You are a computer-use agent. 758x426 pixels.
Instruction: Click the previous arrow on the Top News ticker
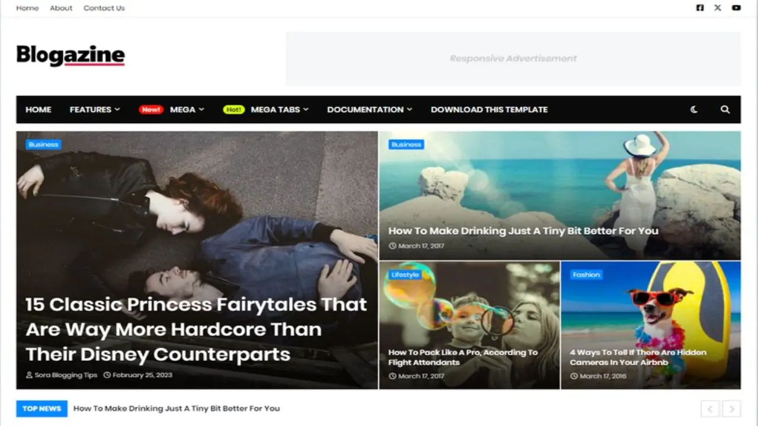coord(710,408)
